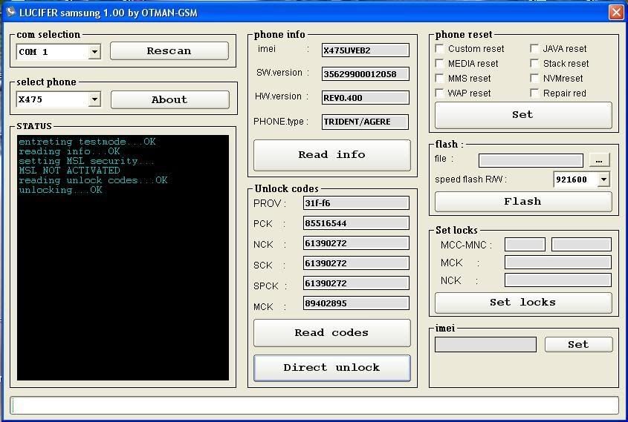Click 'MSL NOT ACTIVATED' status line
This screenshot has height=422, width=628.
click(69, 171)
